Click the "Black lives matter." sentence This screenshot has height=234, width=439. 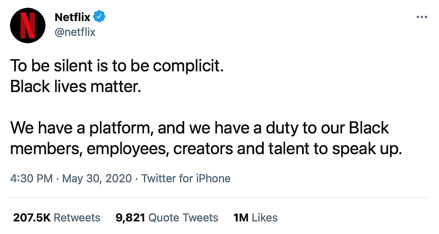coord(76,86)
